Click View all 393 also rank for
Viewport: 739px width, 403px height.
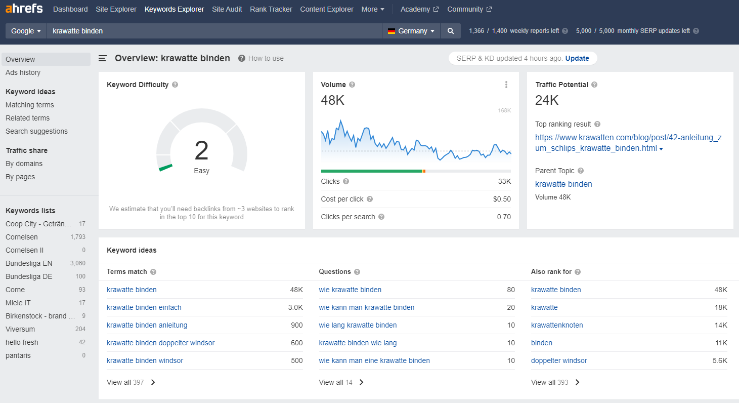click(x=550, y=382)
